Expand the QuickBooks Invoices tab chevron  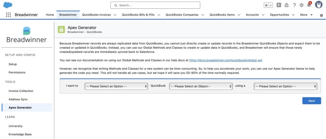click(x=115, y=15)
